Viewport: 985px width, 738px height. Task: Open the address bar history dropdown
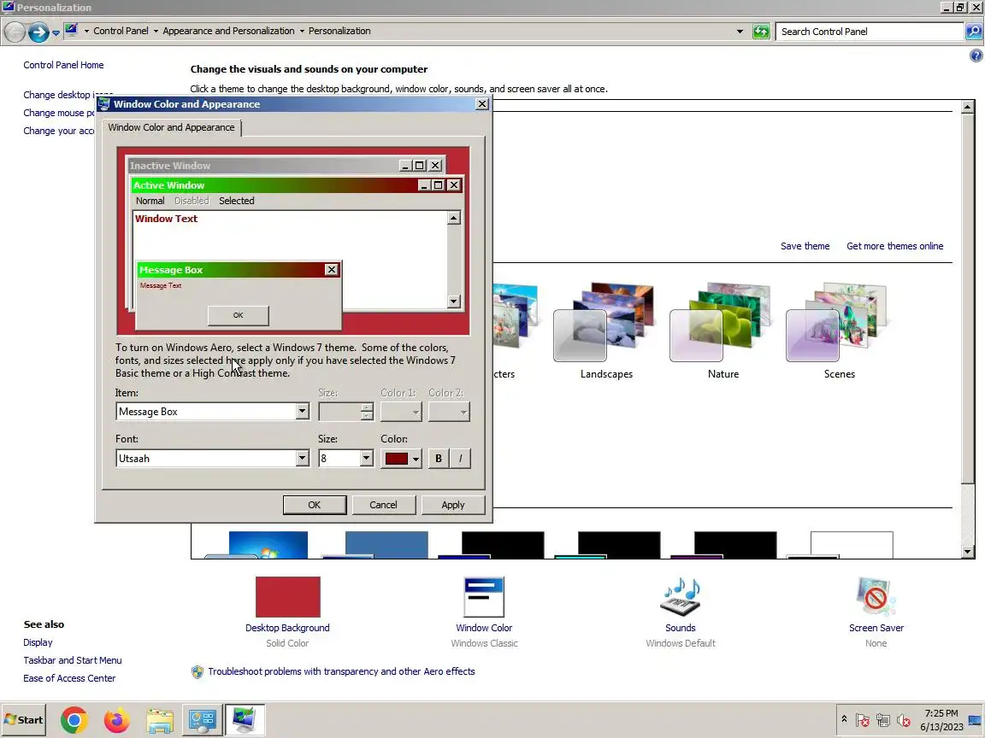click(x=740, y=32)
